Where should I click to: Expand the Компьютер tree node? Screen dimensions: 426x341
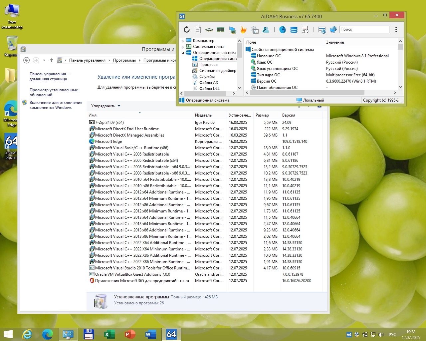(x=183, y=41)
